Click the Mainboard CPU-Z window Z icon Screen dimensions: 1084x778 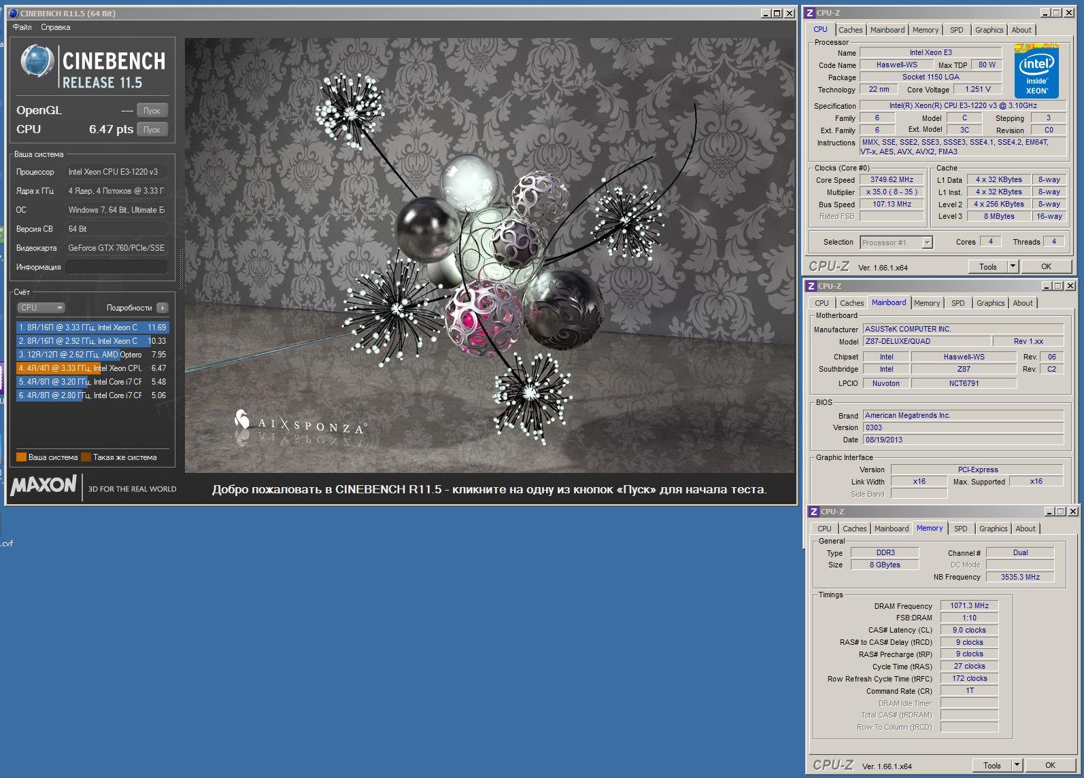point(811,286)
